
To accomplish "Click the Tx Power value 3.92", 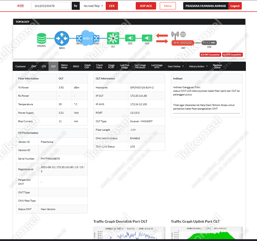I will pyautogui.click(x=61, y=88).
